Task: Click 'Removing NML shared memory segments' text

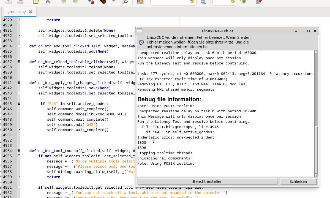Action: point(176,89)
